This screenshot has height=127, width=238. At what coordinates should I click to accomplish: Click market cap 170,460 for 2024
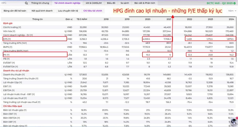(x=230, y=31)
